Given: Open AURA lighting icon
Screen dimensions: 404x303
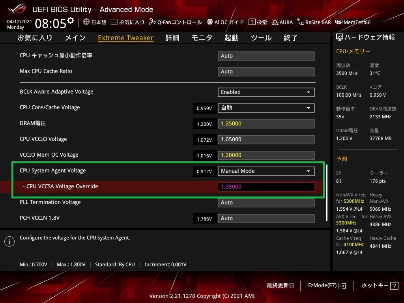Looking at the screenshot, I should [275, 22].
